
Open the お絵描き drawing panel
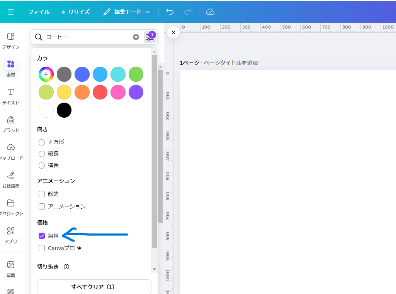(x=10, y=179)
